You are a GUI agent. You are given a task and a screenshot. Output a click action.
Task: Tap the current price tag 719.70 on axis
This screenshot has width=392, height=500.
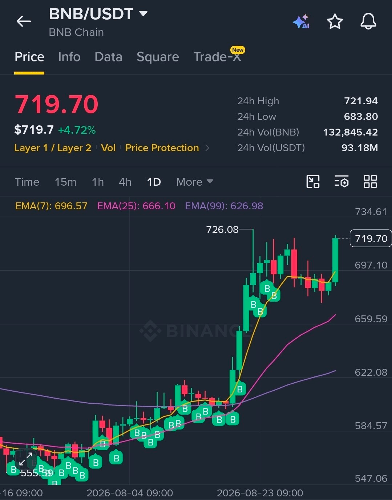point(371,238)
